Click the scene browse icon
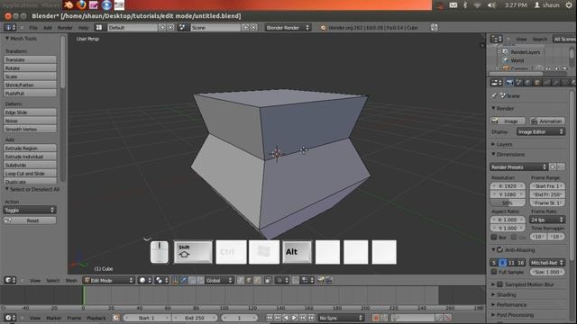This screenshot has width=577, height=324. pyautogui.click(x=182, y=28)
